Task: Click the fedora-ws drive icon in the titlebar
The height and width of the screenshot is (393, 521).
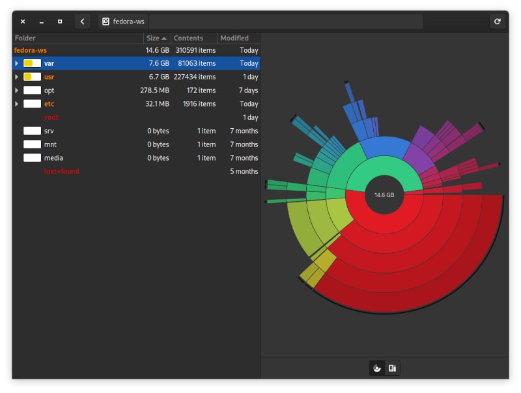Action: pos(106,21)
